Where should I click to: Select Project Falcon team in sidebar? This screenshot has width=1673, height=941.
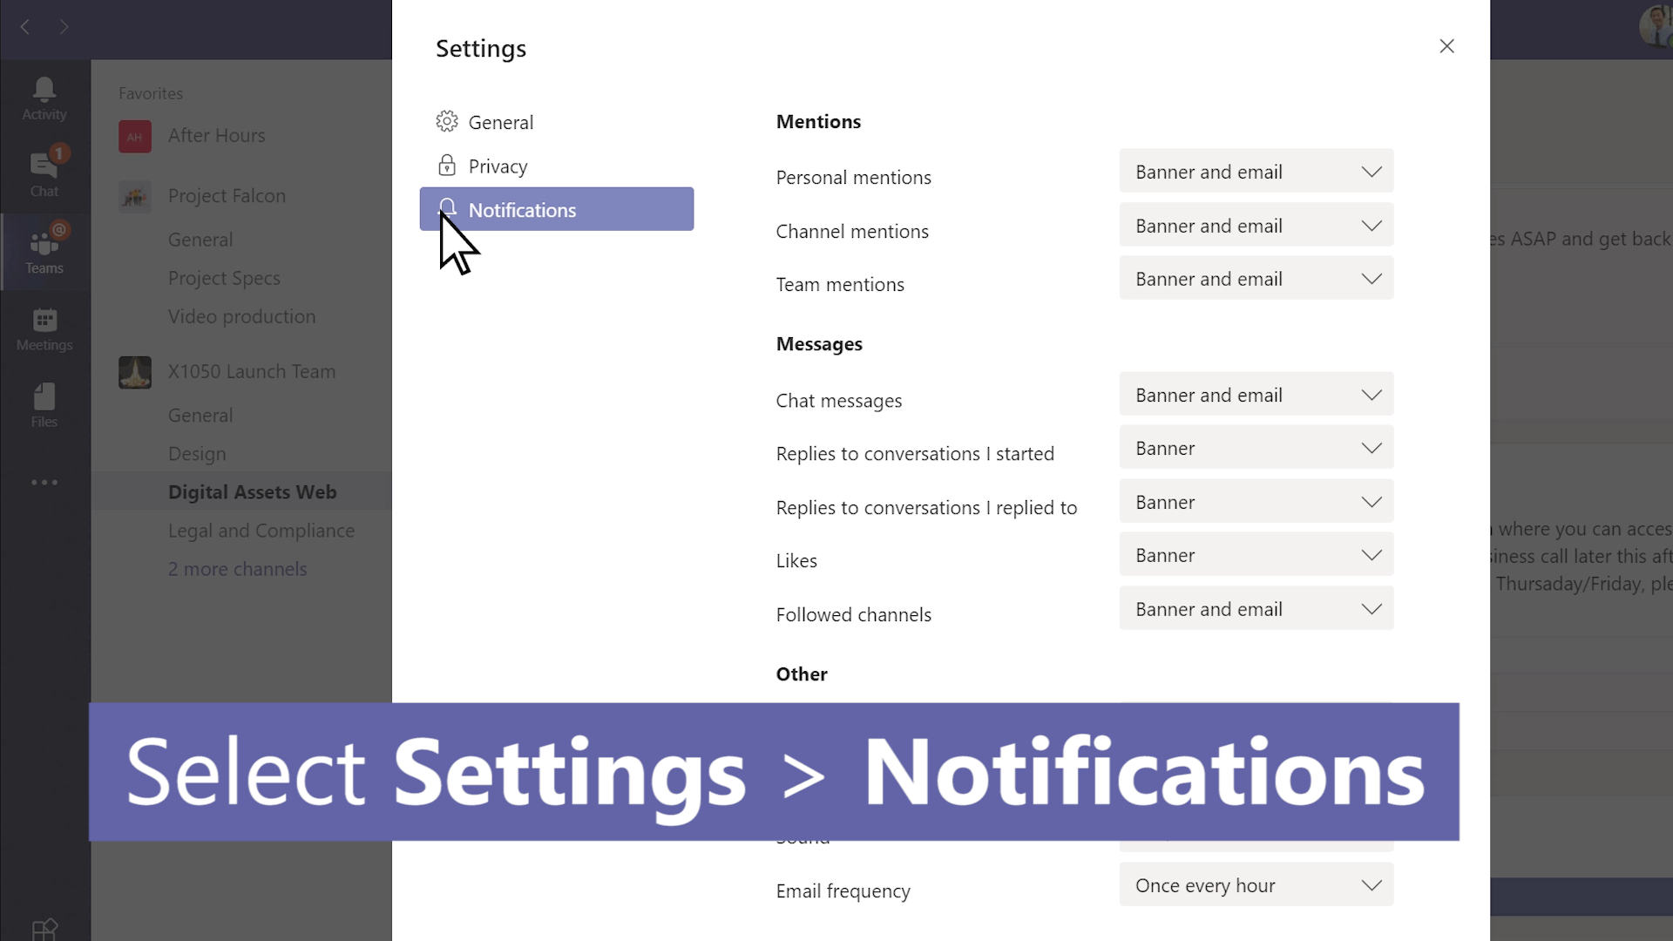coord(227,195)
